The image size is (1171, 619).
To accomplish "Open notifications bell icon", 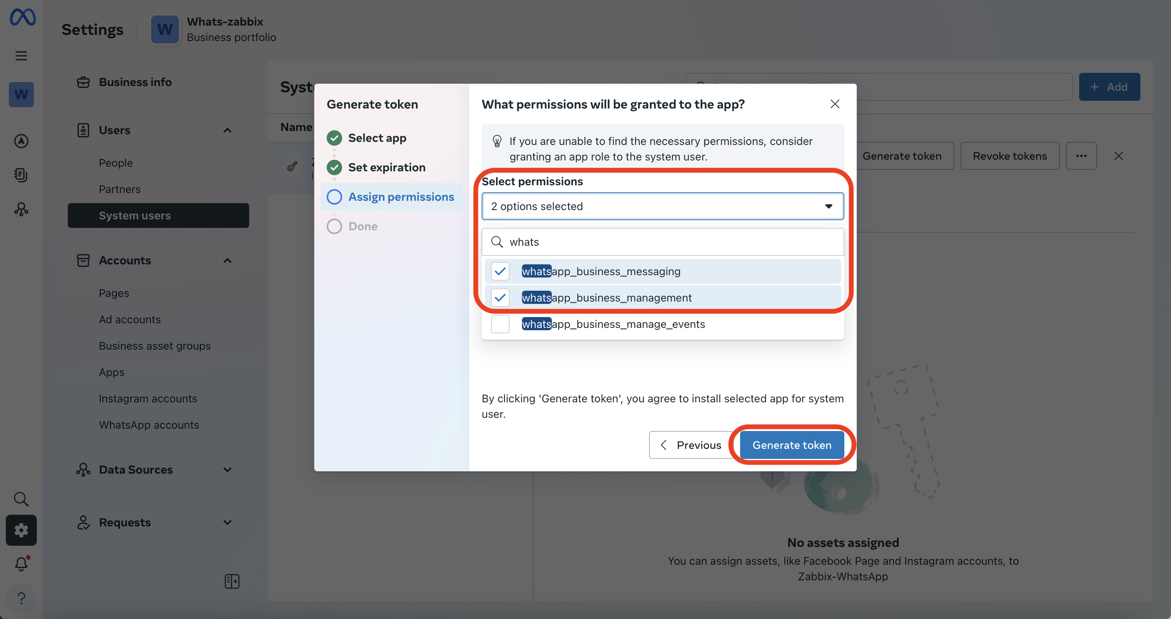I will 21,564.
